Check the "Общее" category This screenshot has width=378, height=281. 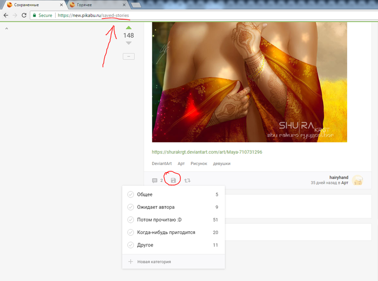click(130, 195)
